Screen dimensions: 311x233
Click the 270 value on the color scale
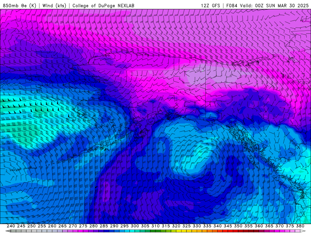[x=73, y=226]
